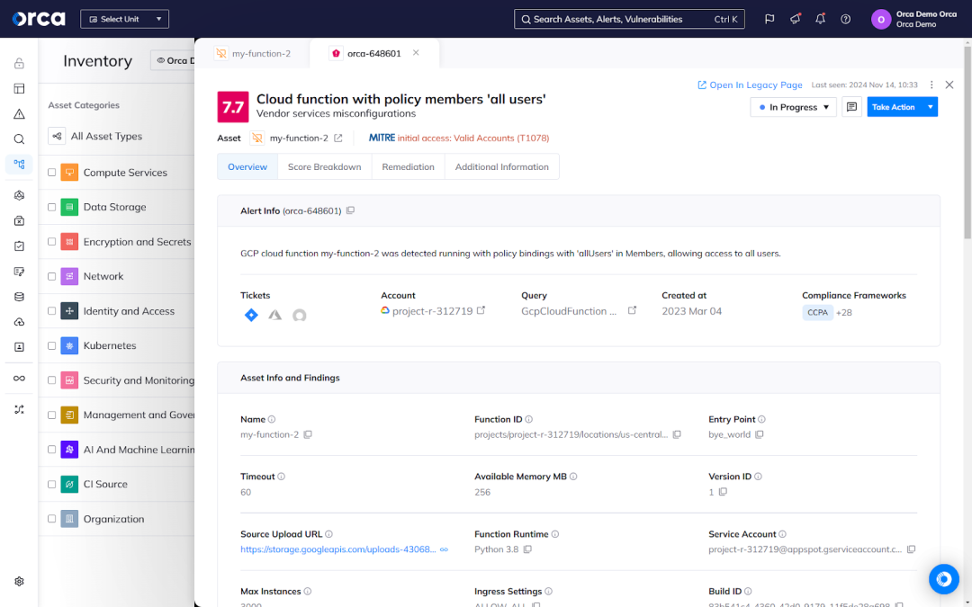Check the Organization checkbox
Viewport: 972px width, 607px height.
52,519
